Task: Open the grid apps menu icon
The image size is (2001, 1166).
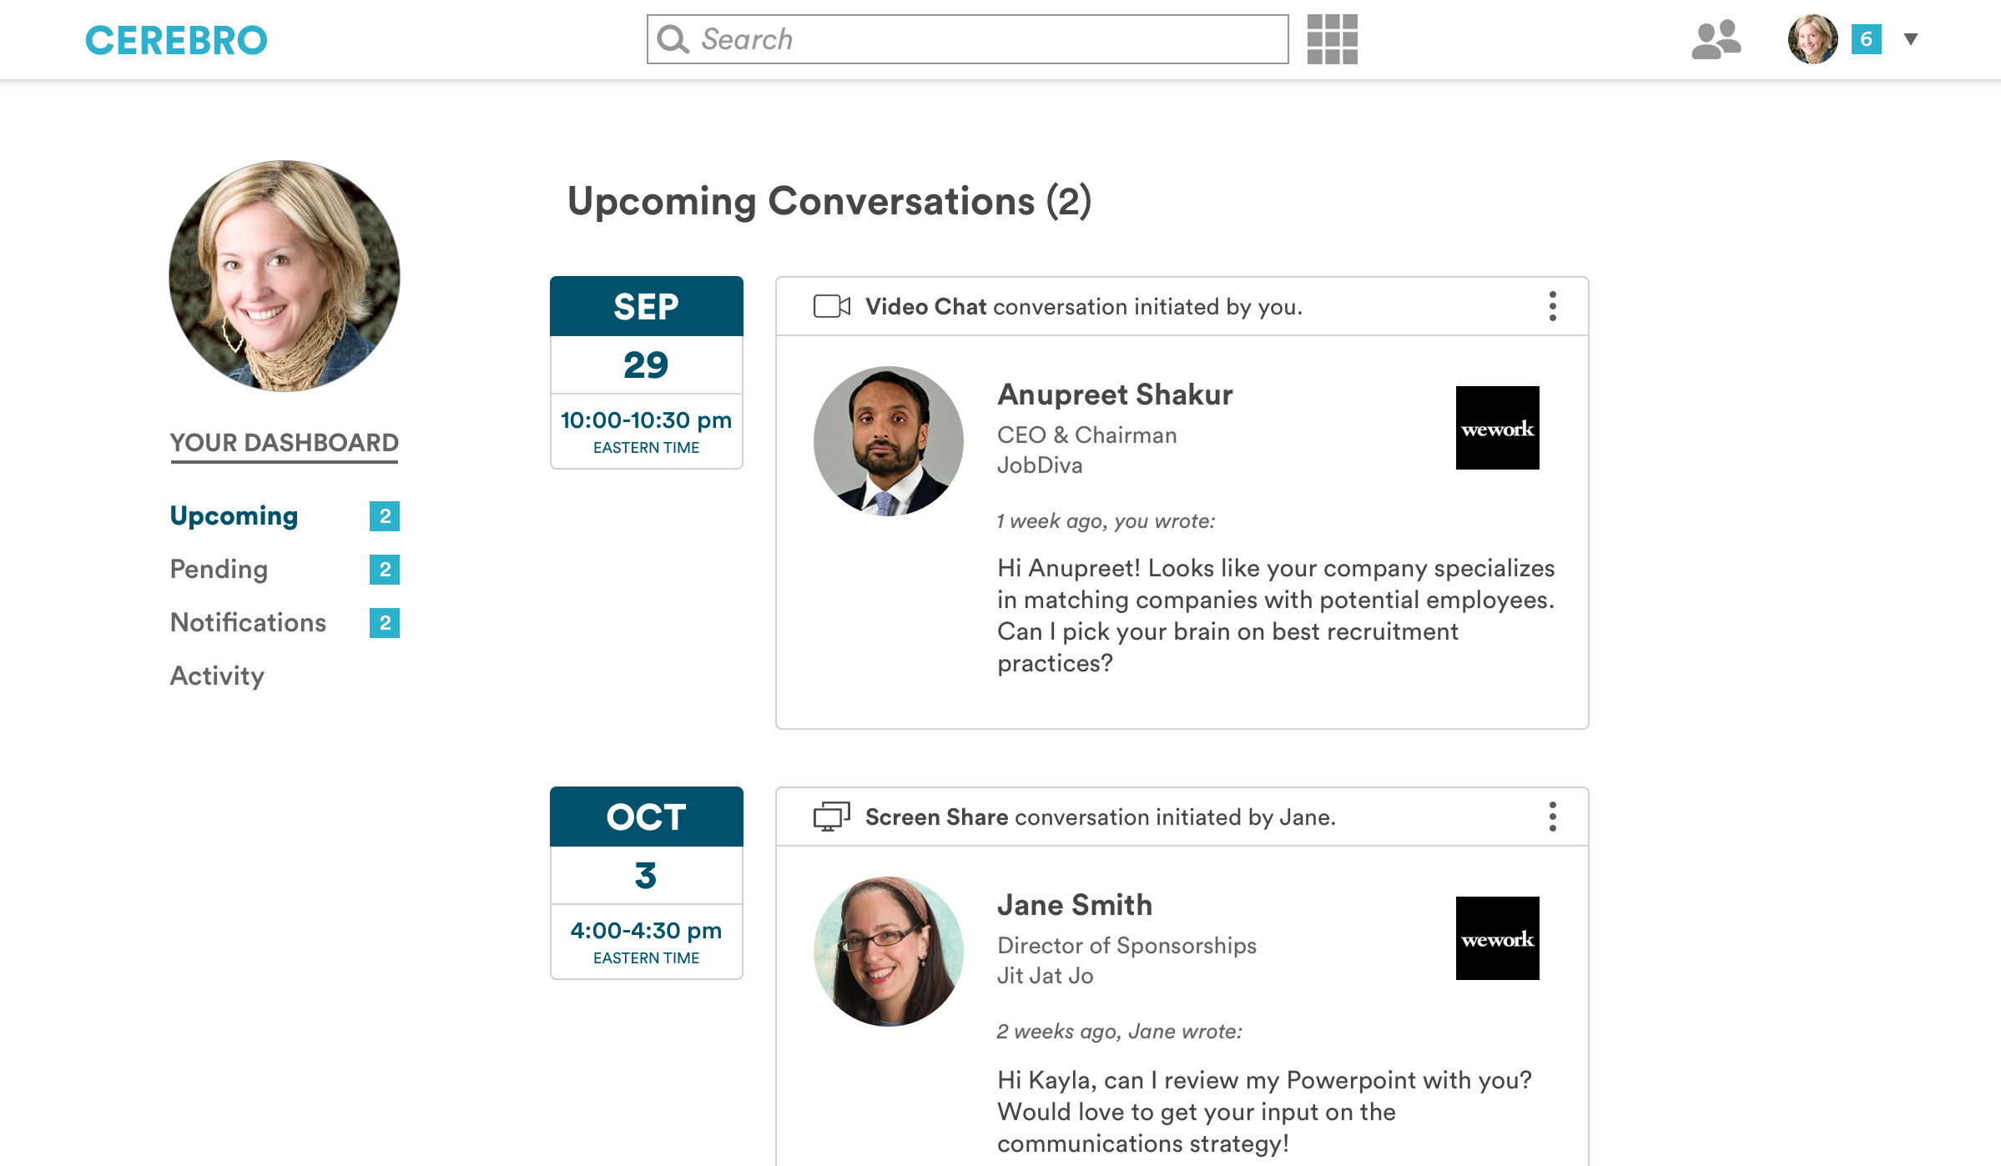Action: [x=1332, y=39]
